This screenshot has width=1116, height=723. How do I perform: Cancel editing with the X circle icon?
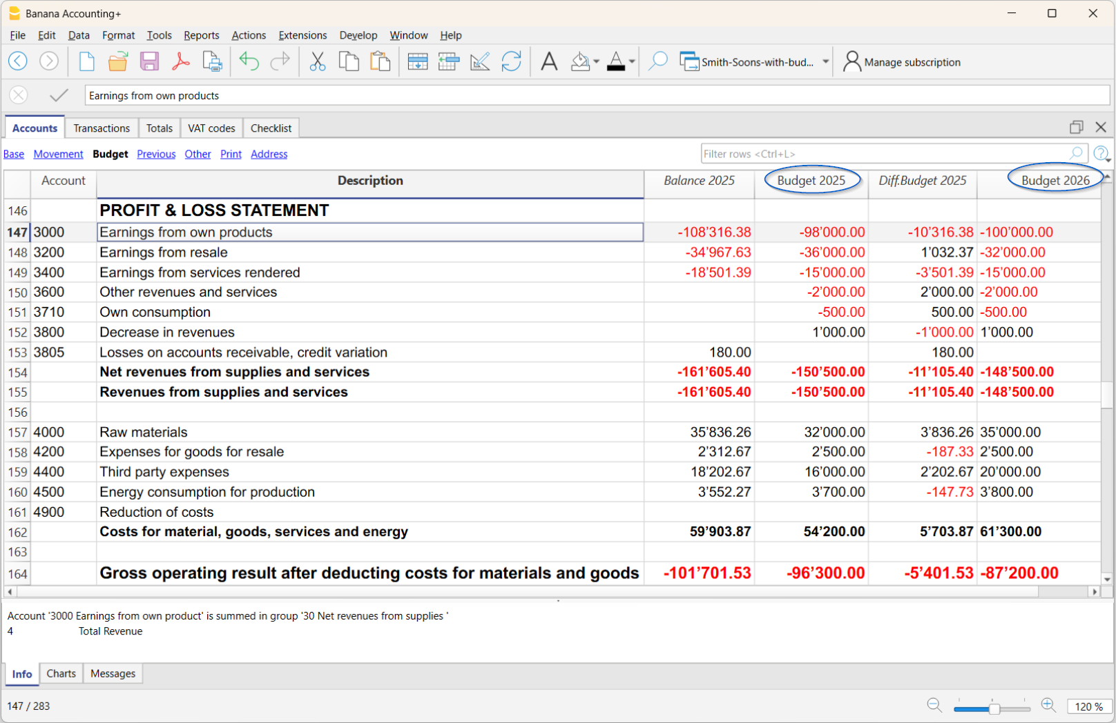(x=19, y=95)
